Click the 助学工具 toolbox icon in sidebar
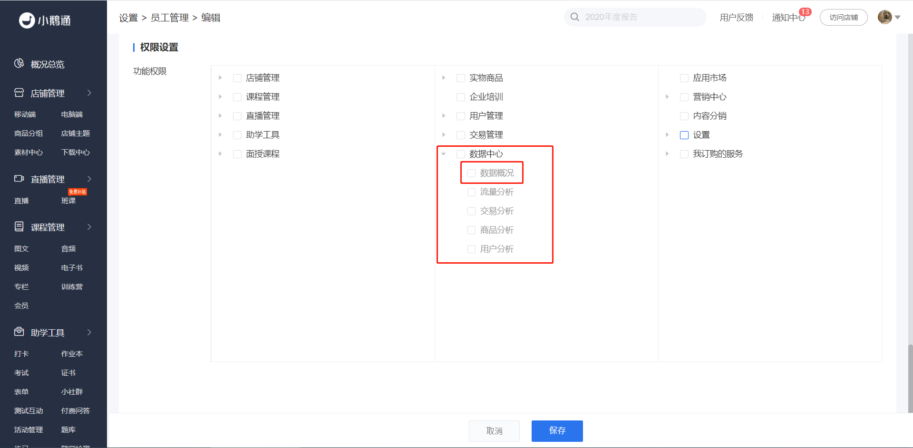 pyautogui.click(x=19, y=332)
